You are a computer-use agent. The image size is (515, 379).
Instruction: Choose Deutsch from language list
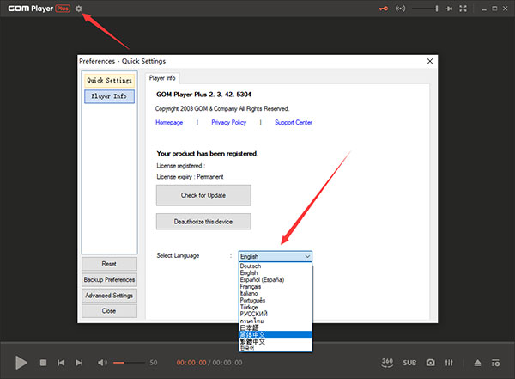[x=276, y=266]
